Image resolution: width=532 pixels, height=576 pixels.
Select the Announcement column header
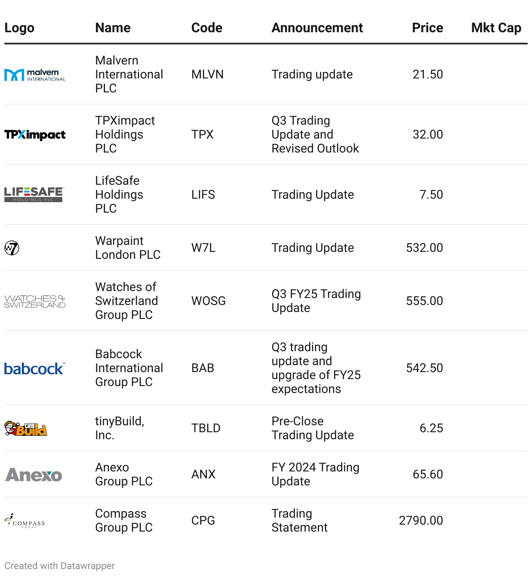(317, 28)
